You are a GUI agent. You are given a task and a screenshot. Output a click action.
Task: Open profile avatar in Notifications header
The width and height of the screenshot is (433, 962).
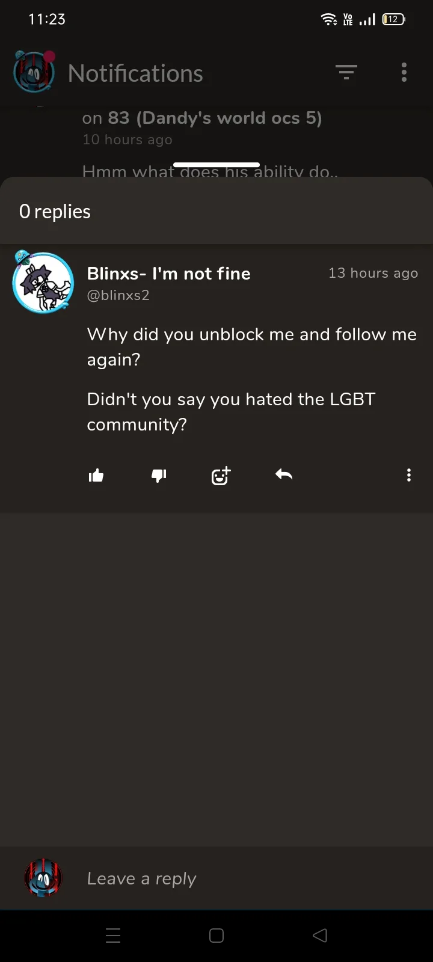[34, 72]
